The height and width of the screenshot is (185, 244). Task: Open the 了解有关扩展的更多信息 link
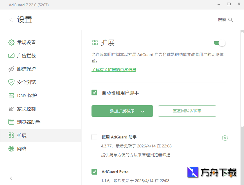(x=114, y=70)
